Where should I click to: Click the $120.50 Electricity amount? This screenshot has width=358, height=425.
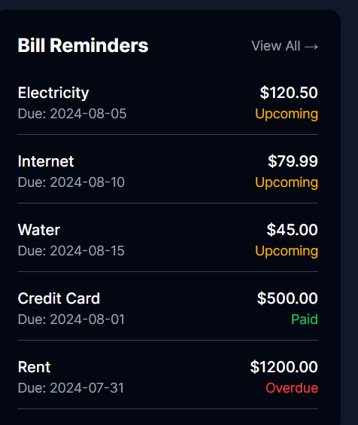(289, 93)
